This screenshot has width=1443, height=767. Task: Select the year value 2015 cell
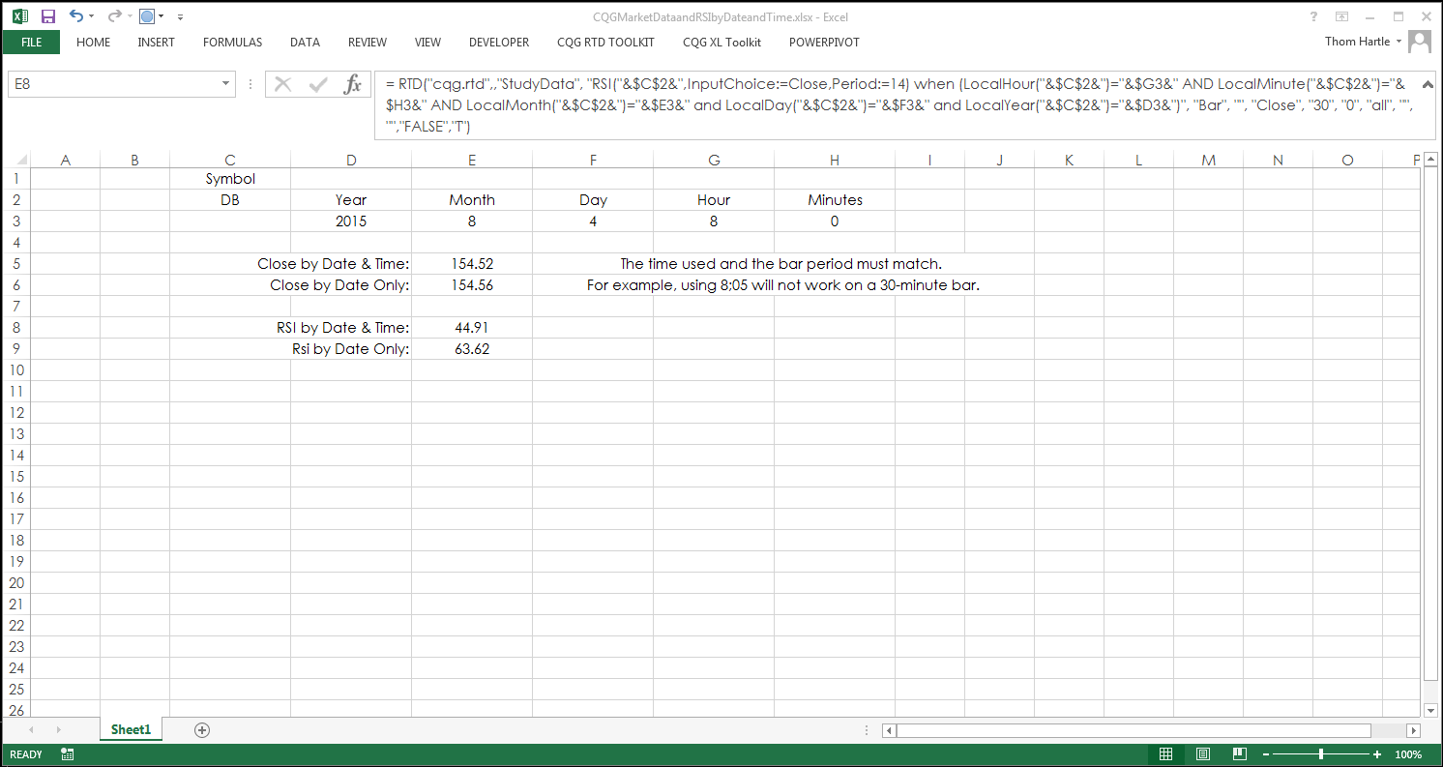[351, 221]
